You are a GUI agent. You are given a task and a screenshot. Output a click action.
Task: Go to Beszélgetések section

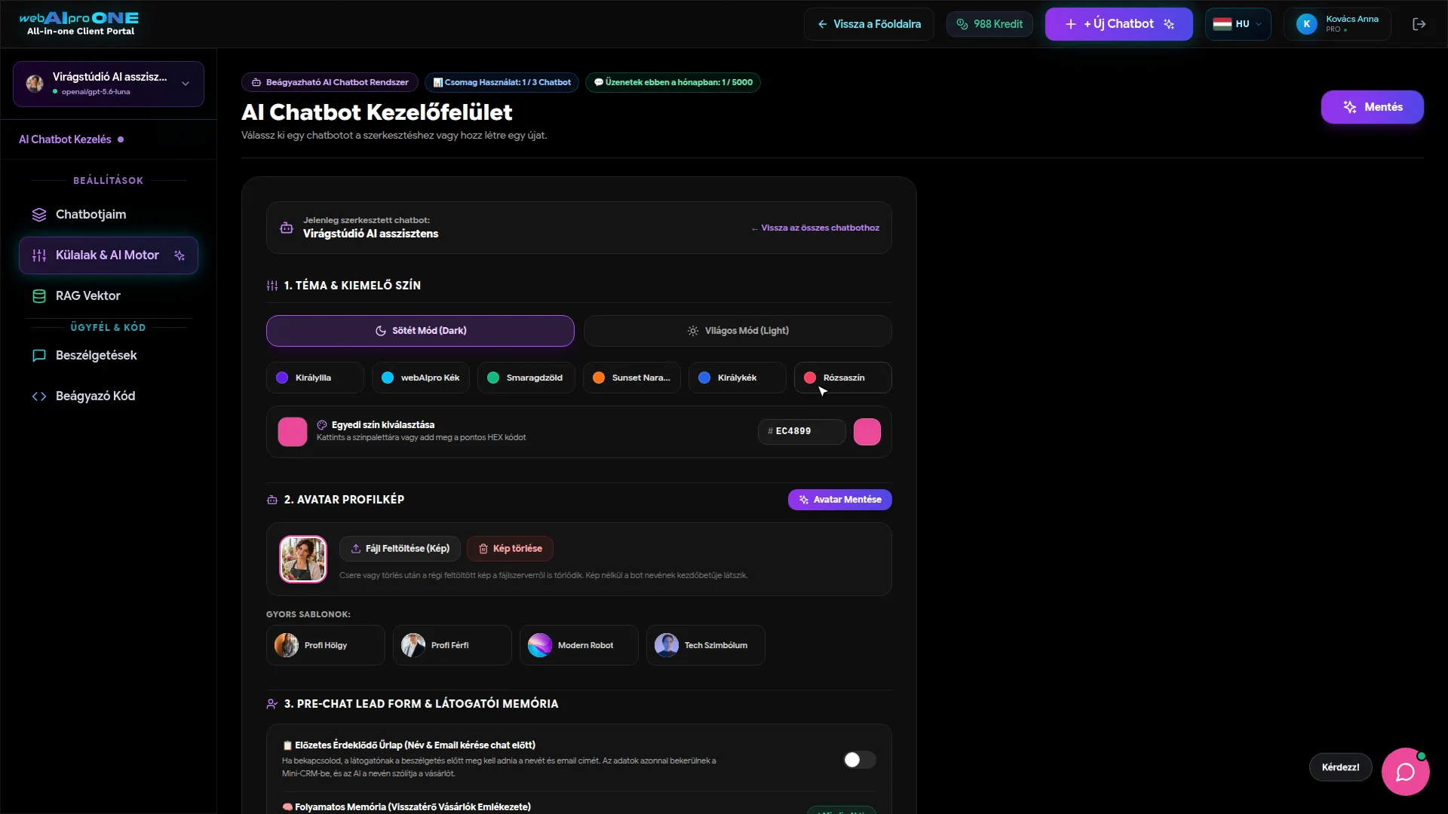click(x=109, y=356)
